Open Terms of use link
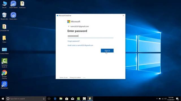181x101 pixels. coord(63,77)
